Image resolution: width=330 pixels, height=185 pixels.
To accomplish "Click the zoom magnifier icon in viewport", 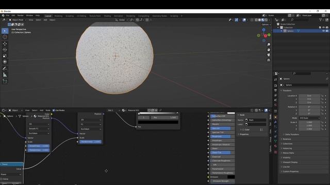I will (x=269, y=45).
